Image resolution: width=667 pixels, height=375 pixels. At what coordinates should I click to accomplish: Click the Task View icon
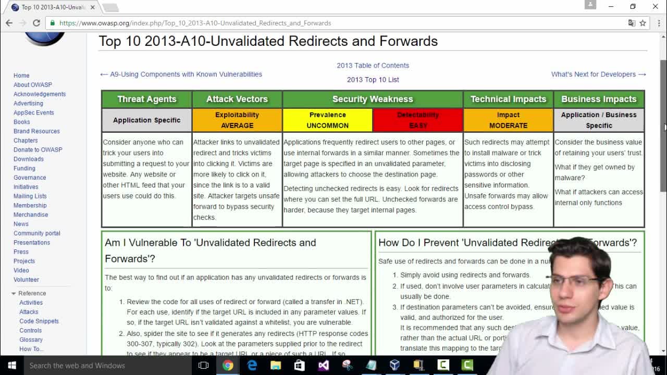click(x=204, y=365)
